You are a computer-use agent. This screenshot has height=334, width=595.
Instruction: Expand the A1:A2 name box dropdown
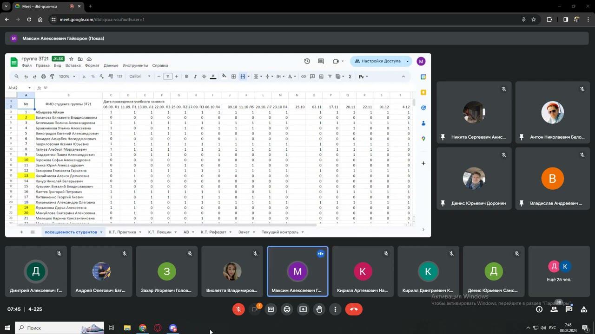(29, 88)
